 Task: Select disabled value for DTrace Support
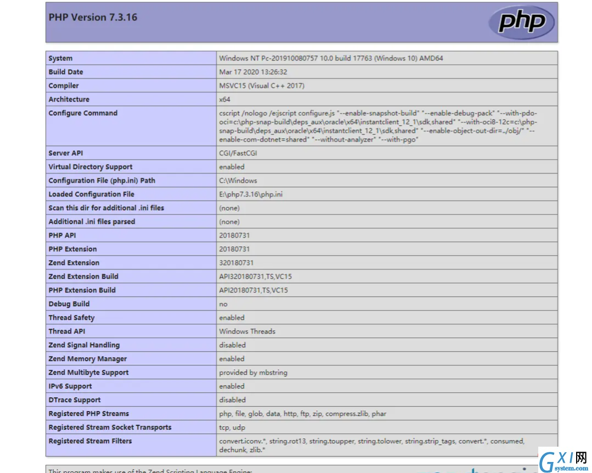[232, 400]
